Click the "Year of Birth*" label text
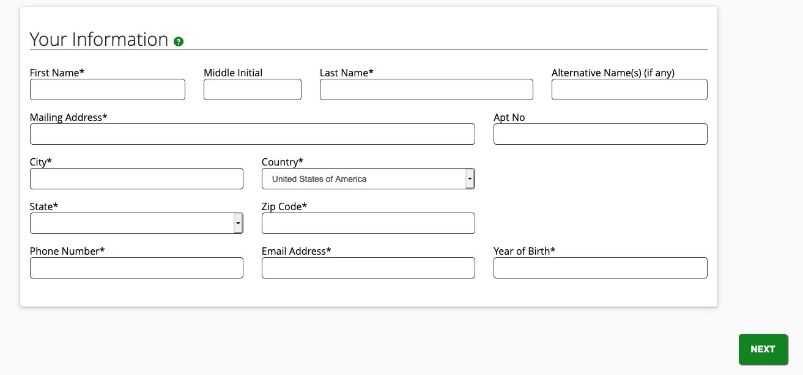The width and height of the screenshot is (803, 375). tap(524, 251)
